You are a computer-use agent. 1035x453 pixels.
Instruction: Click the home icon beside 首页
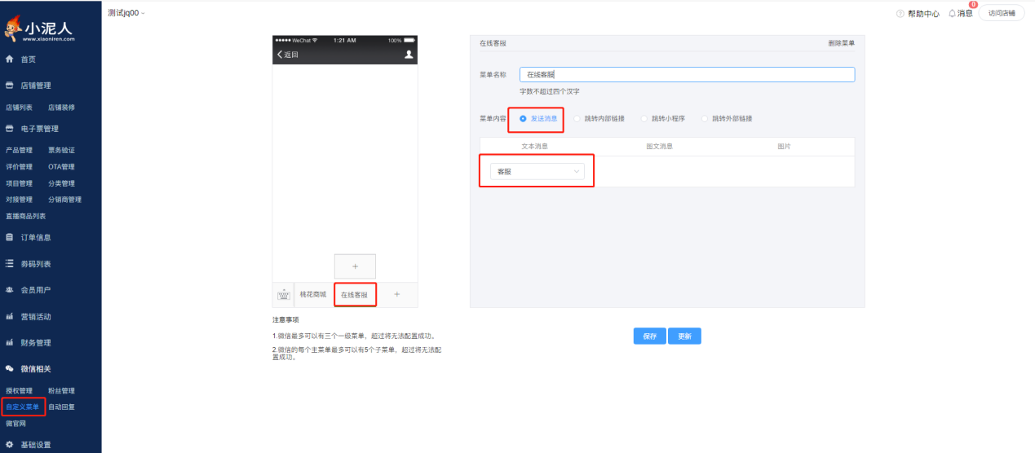(10, 59)
